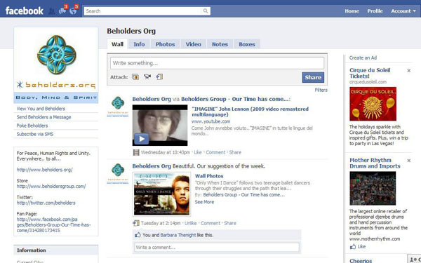The width and height of the screenshot is (421, 263).
Task: Attach a video using camera icon
Action: coord(147,77)
